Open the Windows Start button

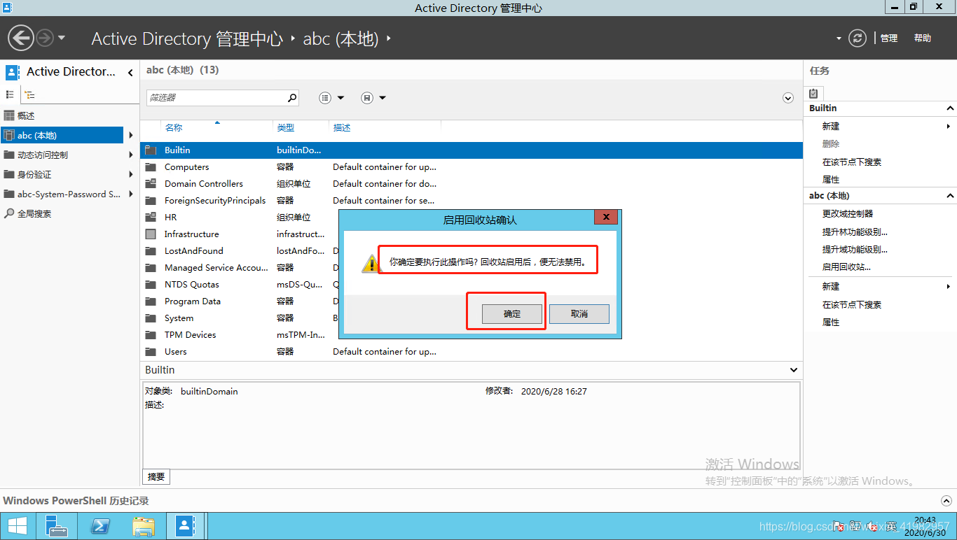point(18,526)
